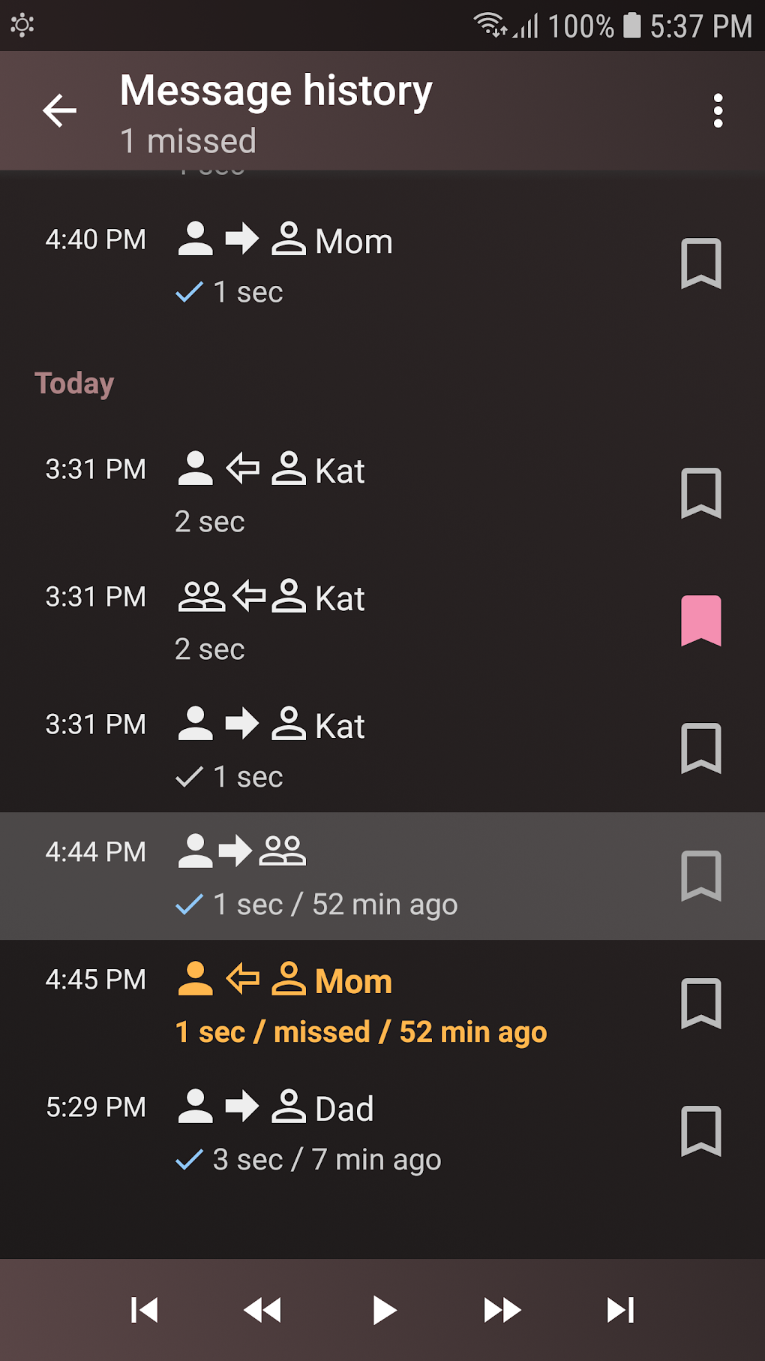The height and width of the screenshot is (1361, 765).
Task: Skip to the first message
Action: (x=144, y=1310)
